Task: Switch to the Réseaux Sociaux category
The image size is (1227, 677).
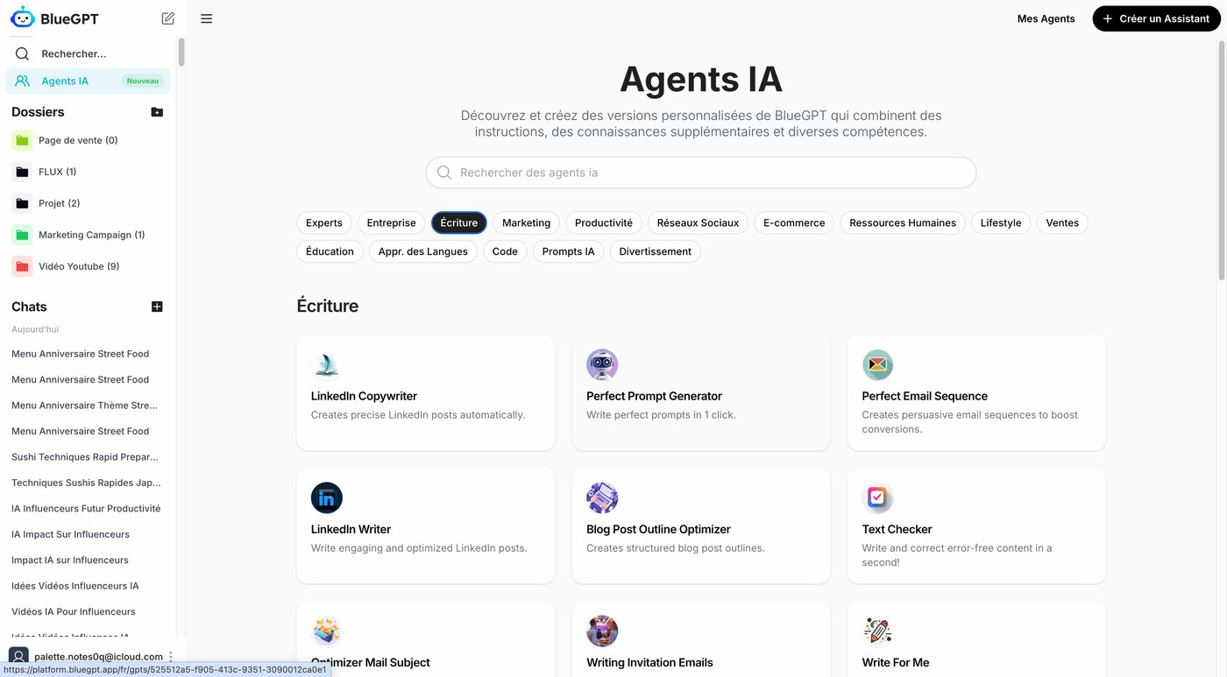Action: click(x=698, y=222)
